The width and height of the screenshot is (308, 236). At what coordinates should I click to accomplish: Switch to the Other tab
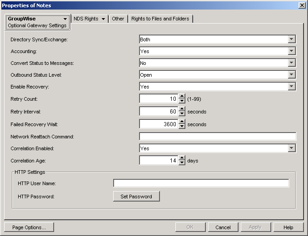[x=118, y=19]
